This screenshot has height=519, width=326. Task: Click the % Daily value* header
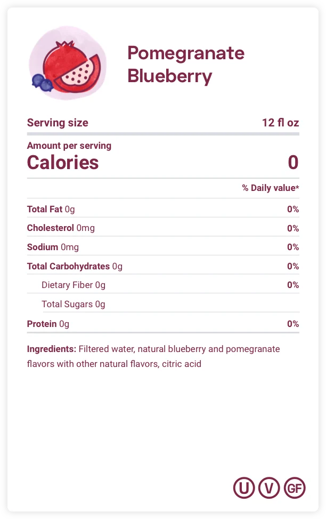coord(270,188)
